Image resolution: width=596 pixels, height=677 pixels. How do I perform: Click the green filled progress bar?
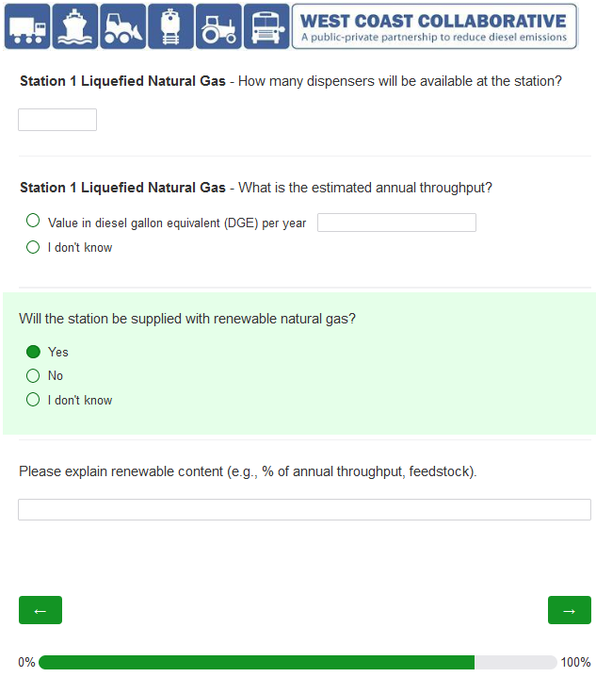click(x=256, y=662)
